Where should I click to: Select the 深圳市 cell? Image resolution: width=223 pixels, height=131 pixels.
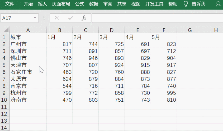(x=28, y=51)
